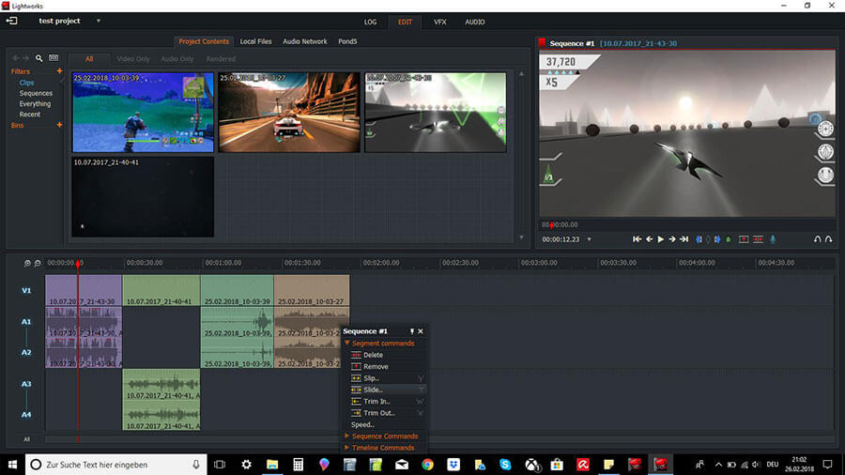Click the undo arrow in viewer
Viewport: 845px width, 475px height.
pos(817,239)
